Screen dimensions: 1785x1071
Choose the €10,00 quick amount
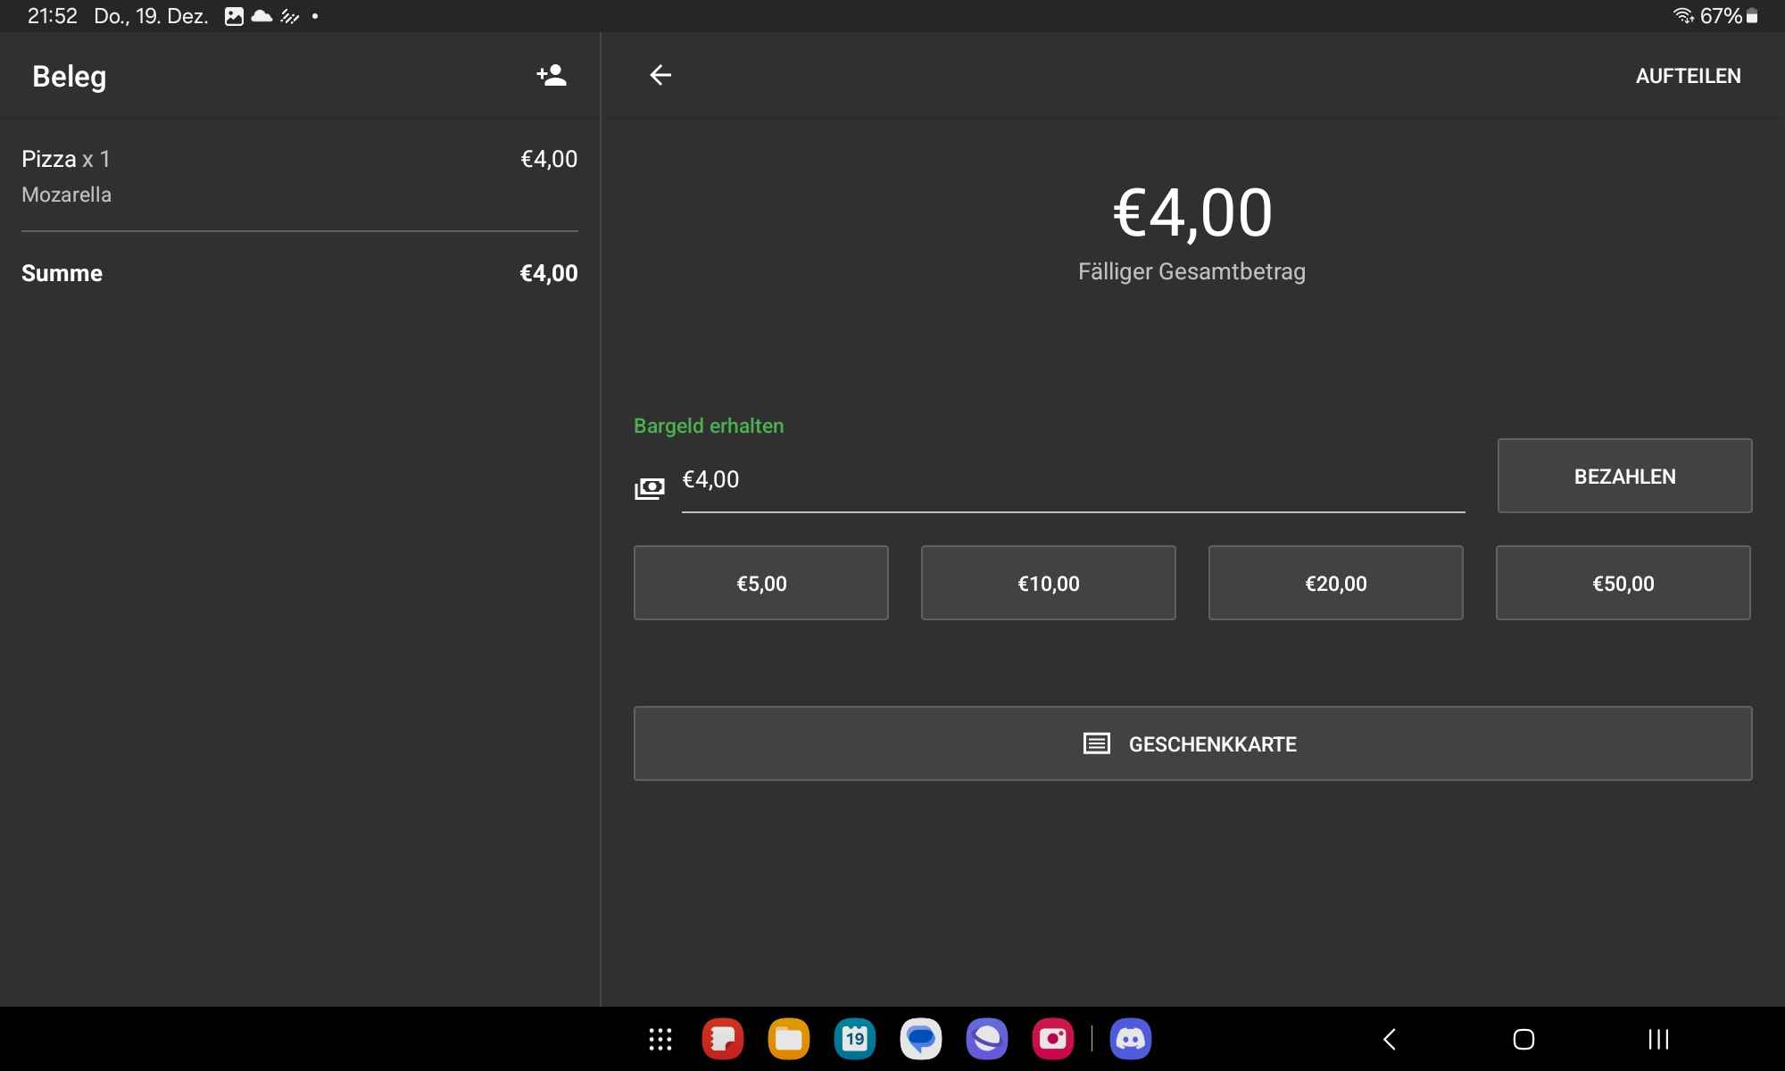1048,583
